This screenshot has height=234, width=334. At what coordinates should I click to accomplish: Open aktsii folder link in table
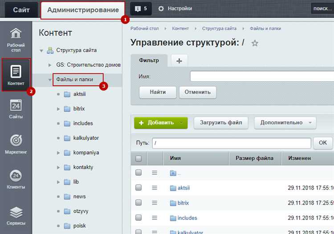183,188
